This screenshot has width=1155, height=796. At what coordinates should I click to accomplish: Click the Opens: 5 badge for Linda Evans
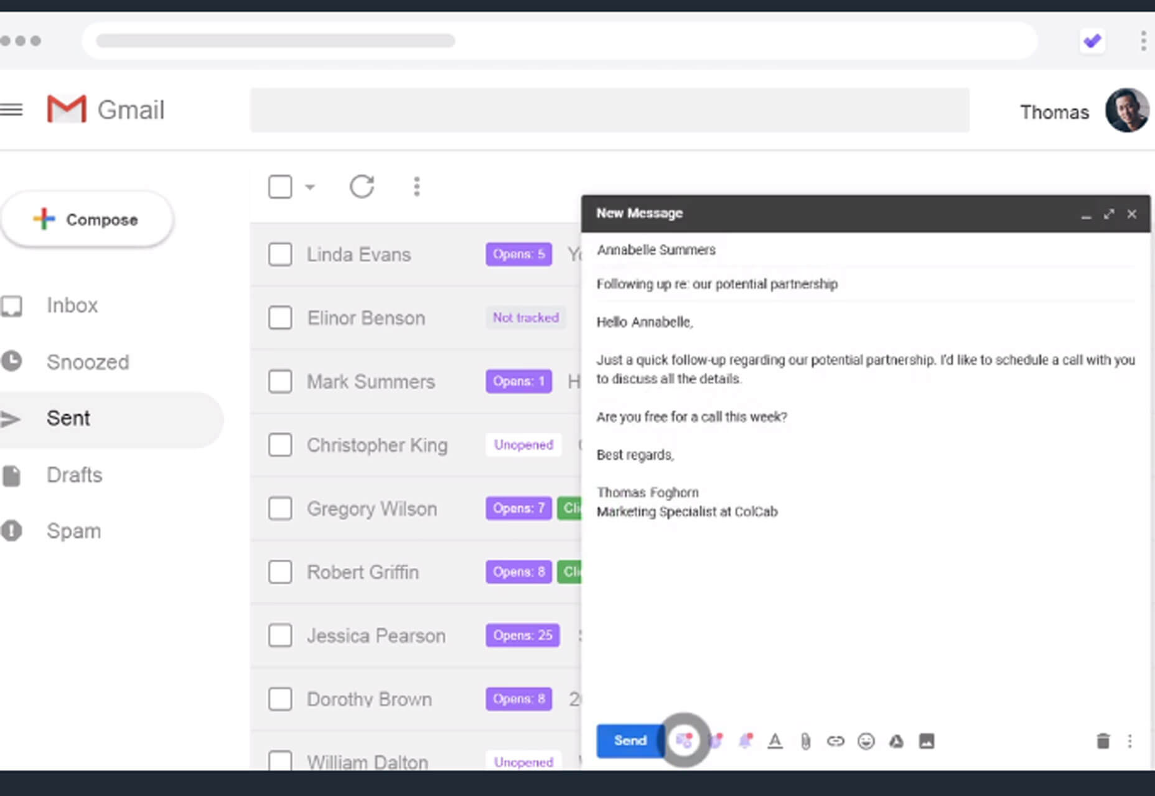[518, 254]
